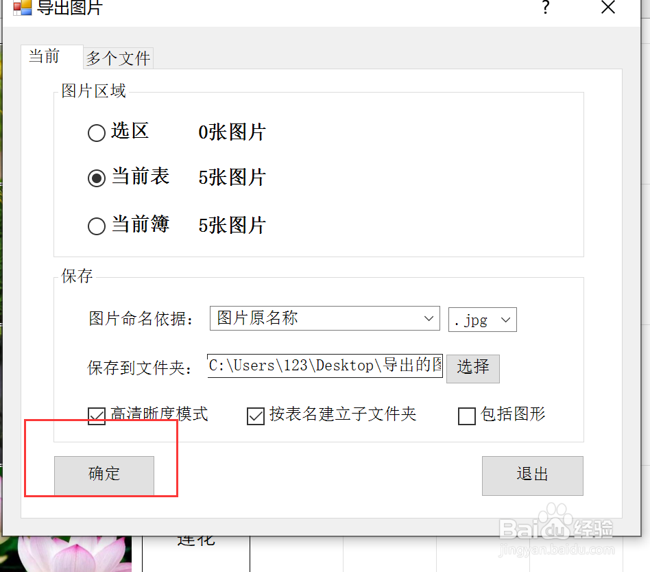Open the .jpg format dropdown

pos(483,320)
